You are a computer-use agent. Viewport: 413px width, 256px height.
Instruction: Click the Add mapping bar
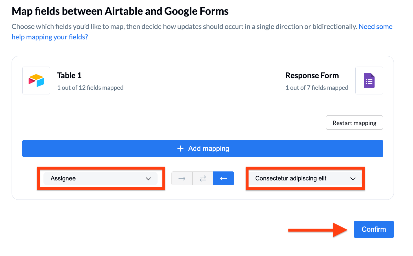[203, 148]
